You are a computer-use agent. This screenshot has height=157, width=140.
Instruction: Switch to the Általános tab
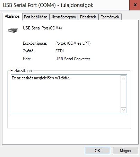[x=12, y=17]
